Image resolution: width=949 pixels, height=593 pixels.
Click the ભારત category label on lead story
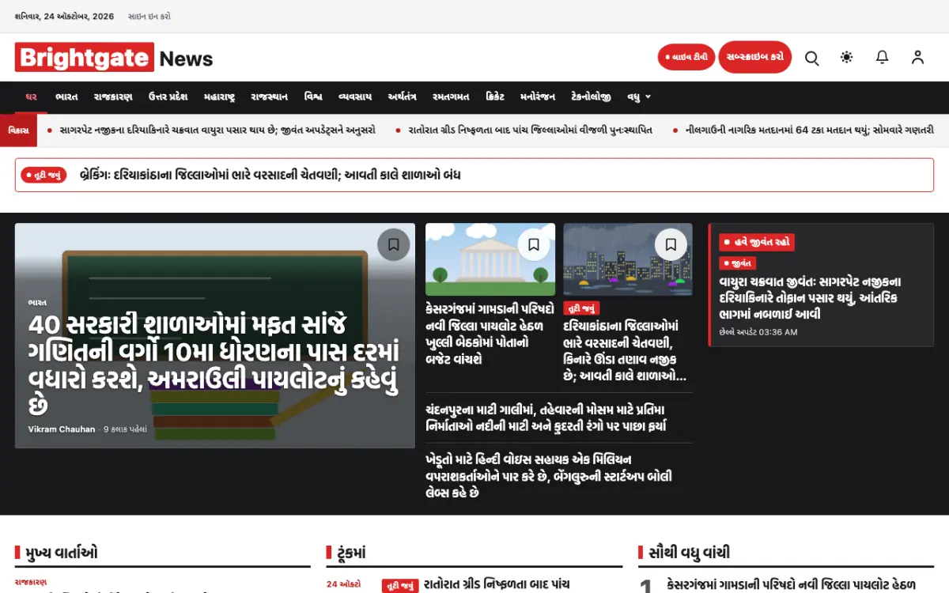pos(37,302)
